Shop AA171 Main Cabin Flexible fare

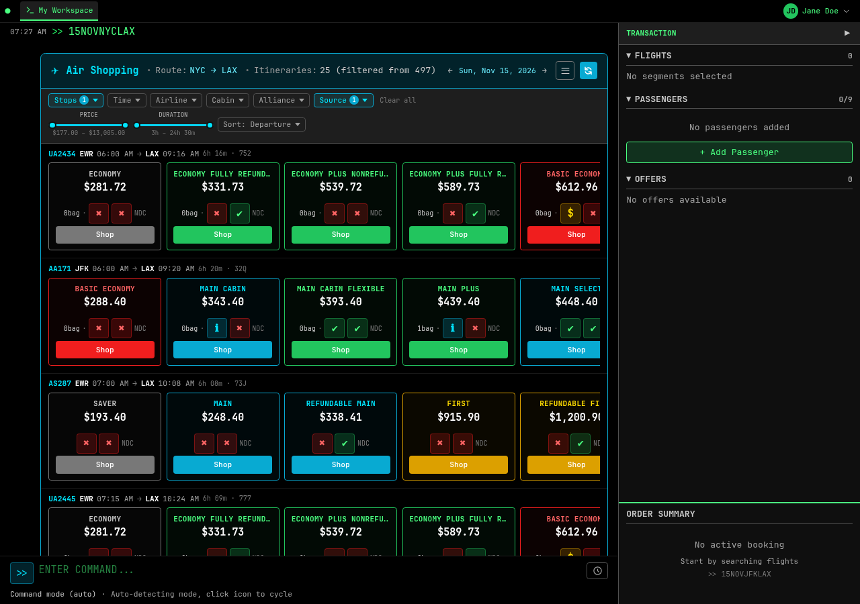tap(341, 350)
